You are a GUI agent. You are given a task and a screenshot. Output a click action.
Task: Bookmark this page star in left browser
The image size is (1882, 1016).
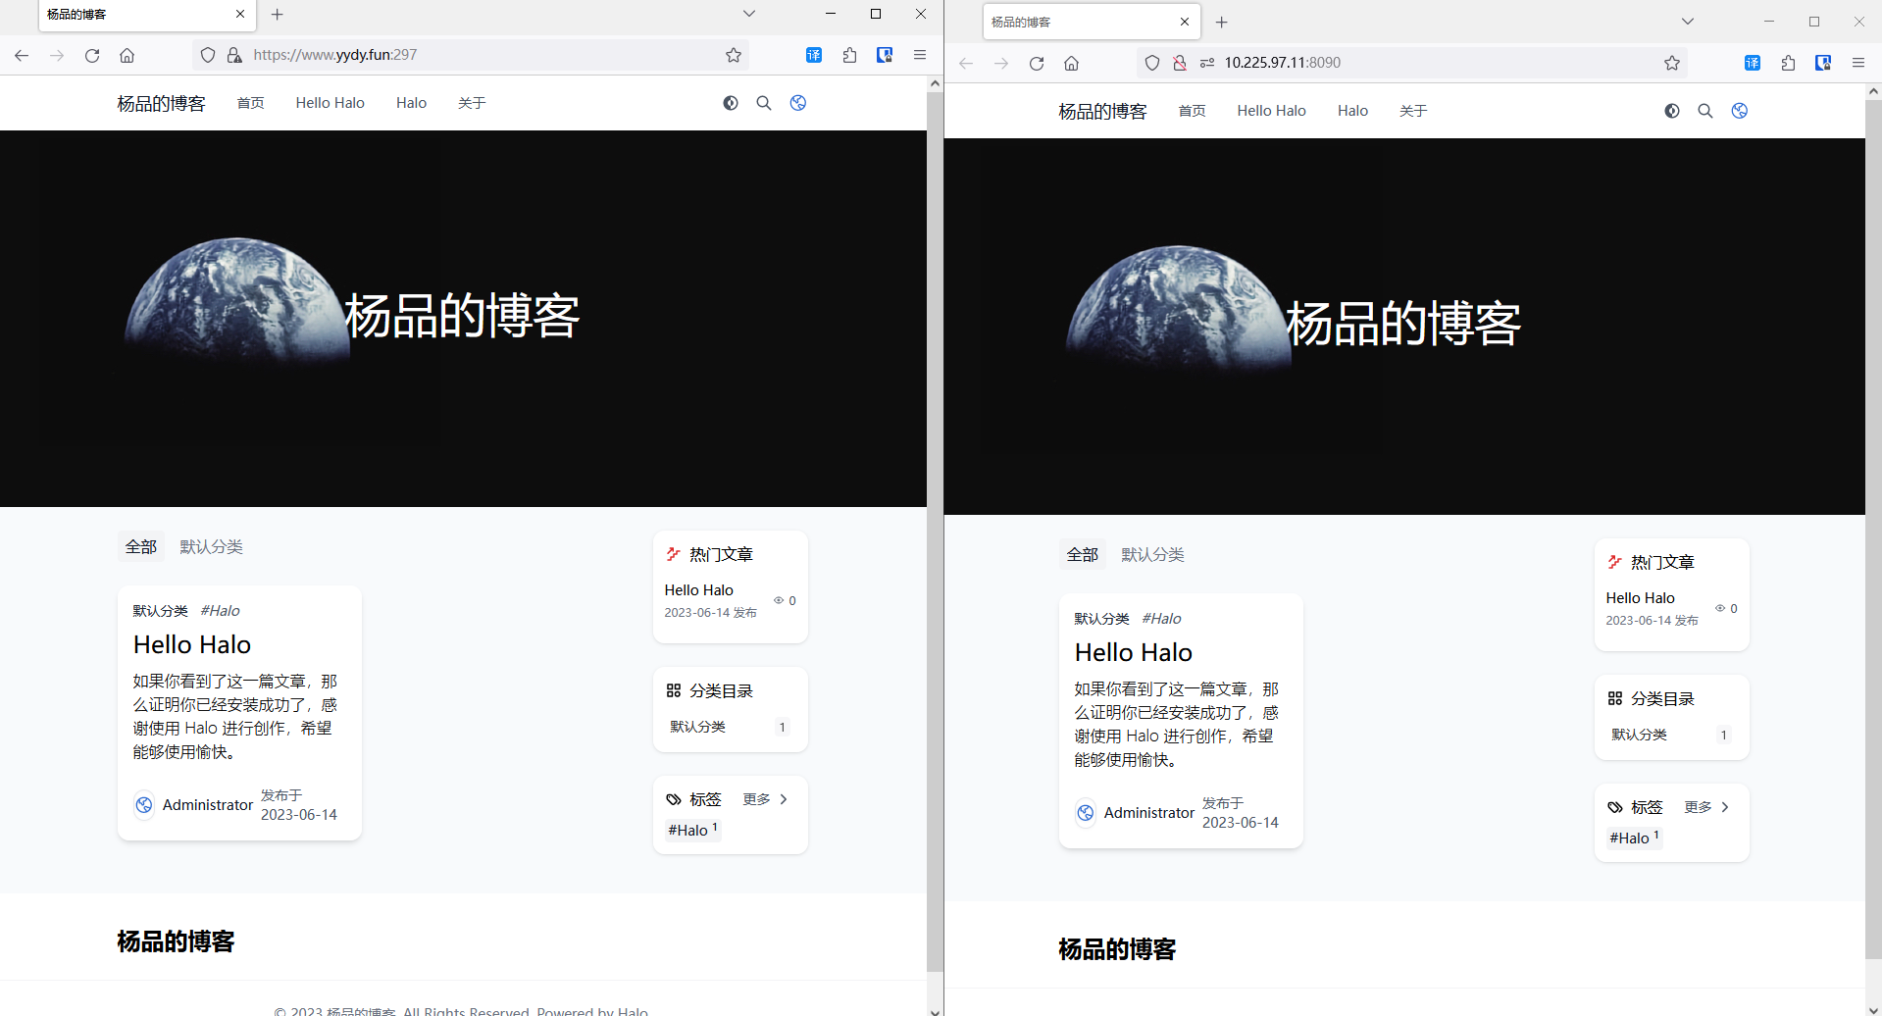[734, 55]
